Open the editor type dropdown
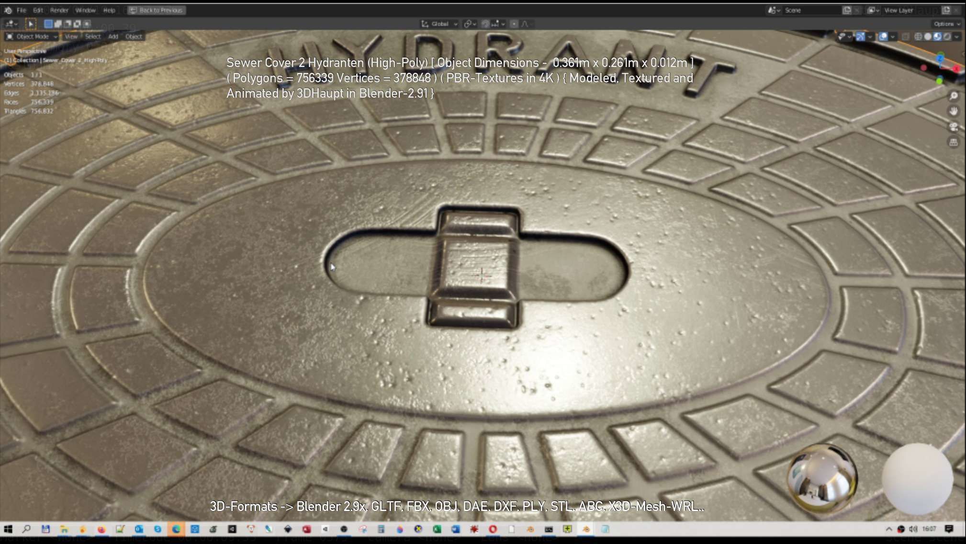The width and height of the screenshot is (966, 544). pyautogui.click(x=11, y=23)
